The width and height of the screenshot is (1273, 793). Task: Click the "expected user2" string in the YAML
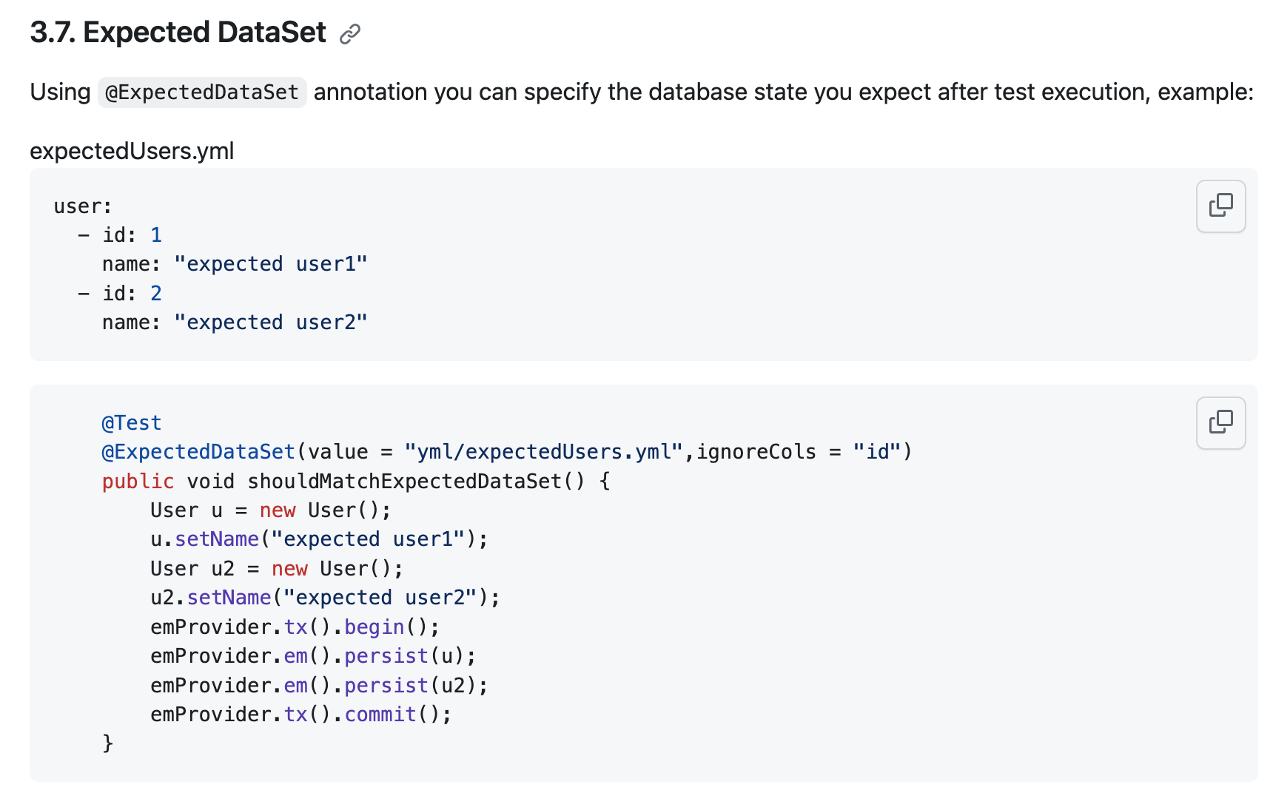pos(270,323)
